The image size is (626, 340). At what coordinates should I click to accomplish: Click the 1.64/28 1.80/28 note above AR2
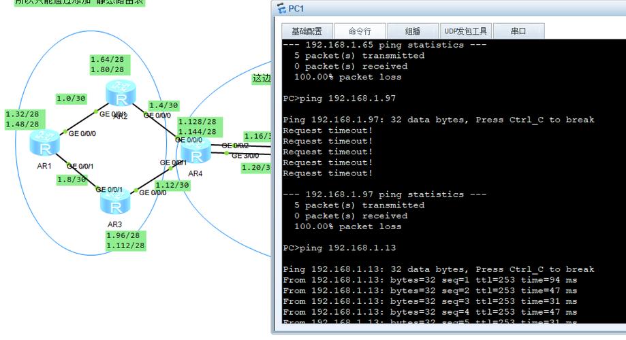click(x=107, y=65)
